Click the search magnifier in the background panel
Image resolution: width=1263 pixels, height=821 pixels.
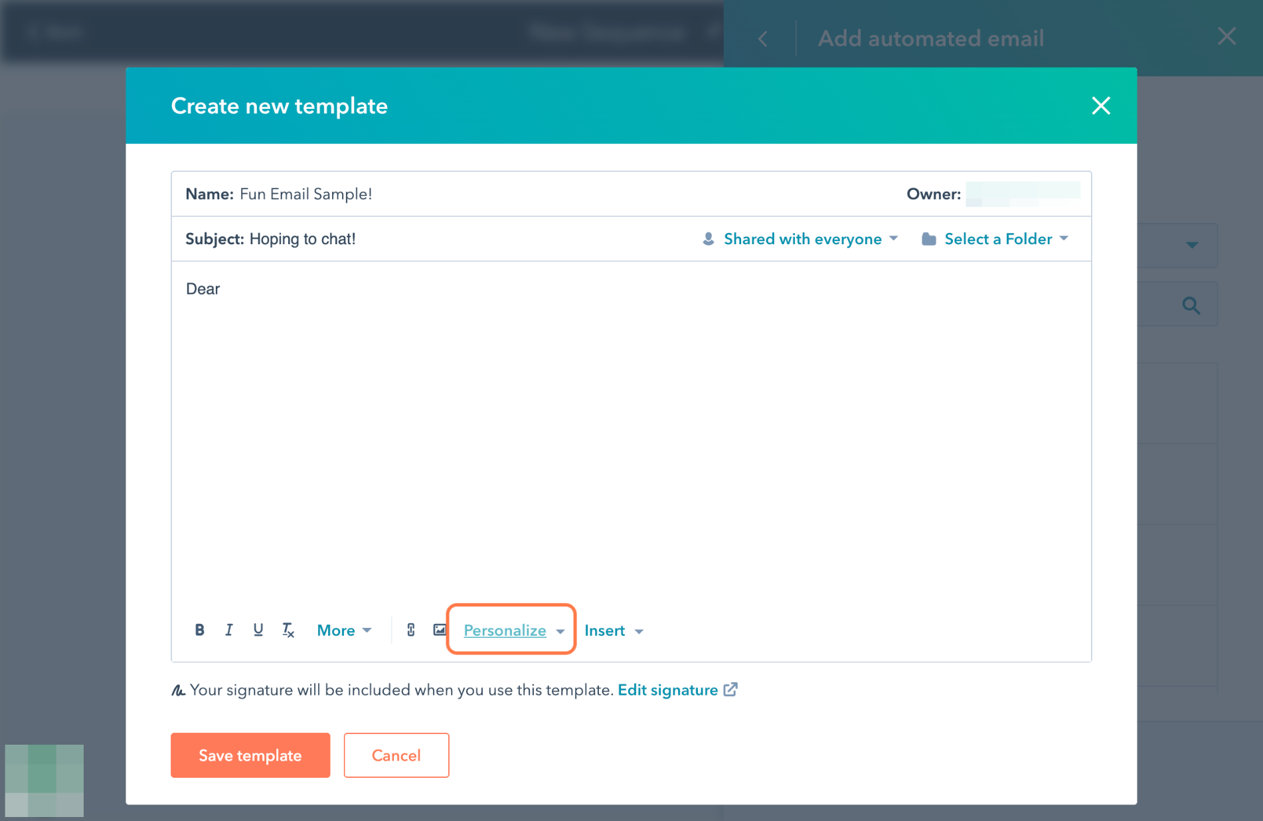(1191, 305)
